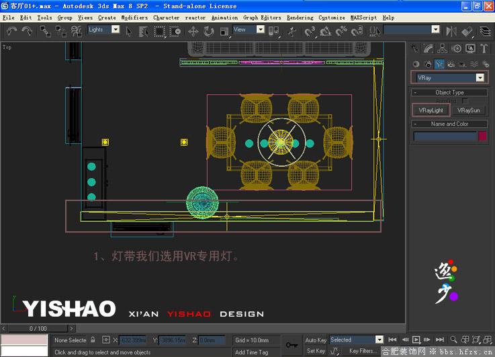This screenshot has height=357, width=495.
Task: Select the Select and Link tool
Action: (x=45, y=32)
